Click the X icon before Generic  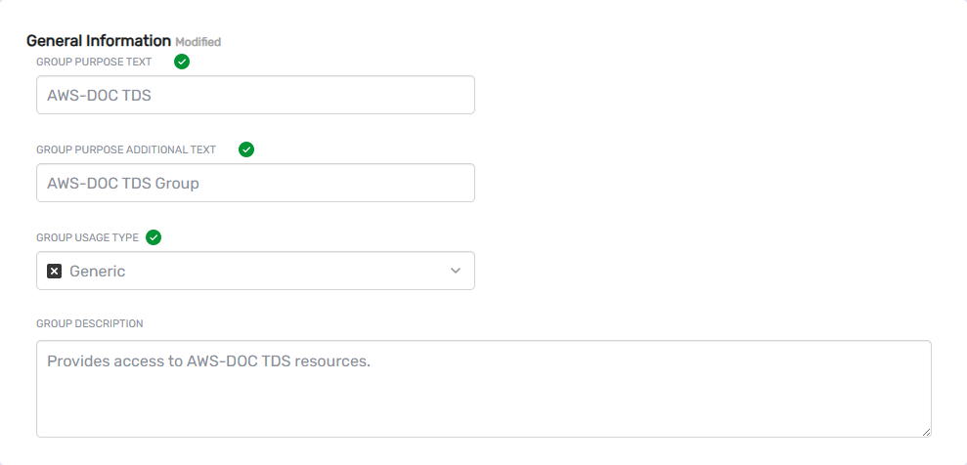click(x=55, y=271)
